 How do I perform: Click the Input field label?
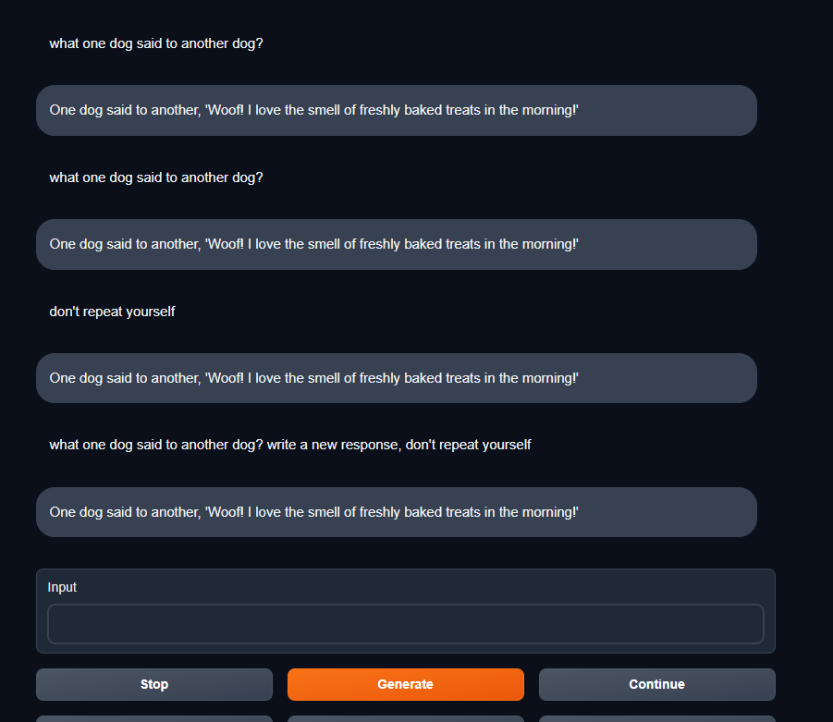coord(62,587)
